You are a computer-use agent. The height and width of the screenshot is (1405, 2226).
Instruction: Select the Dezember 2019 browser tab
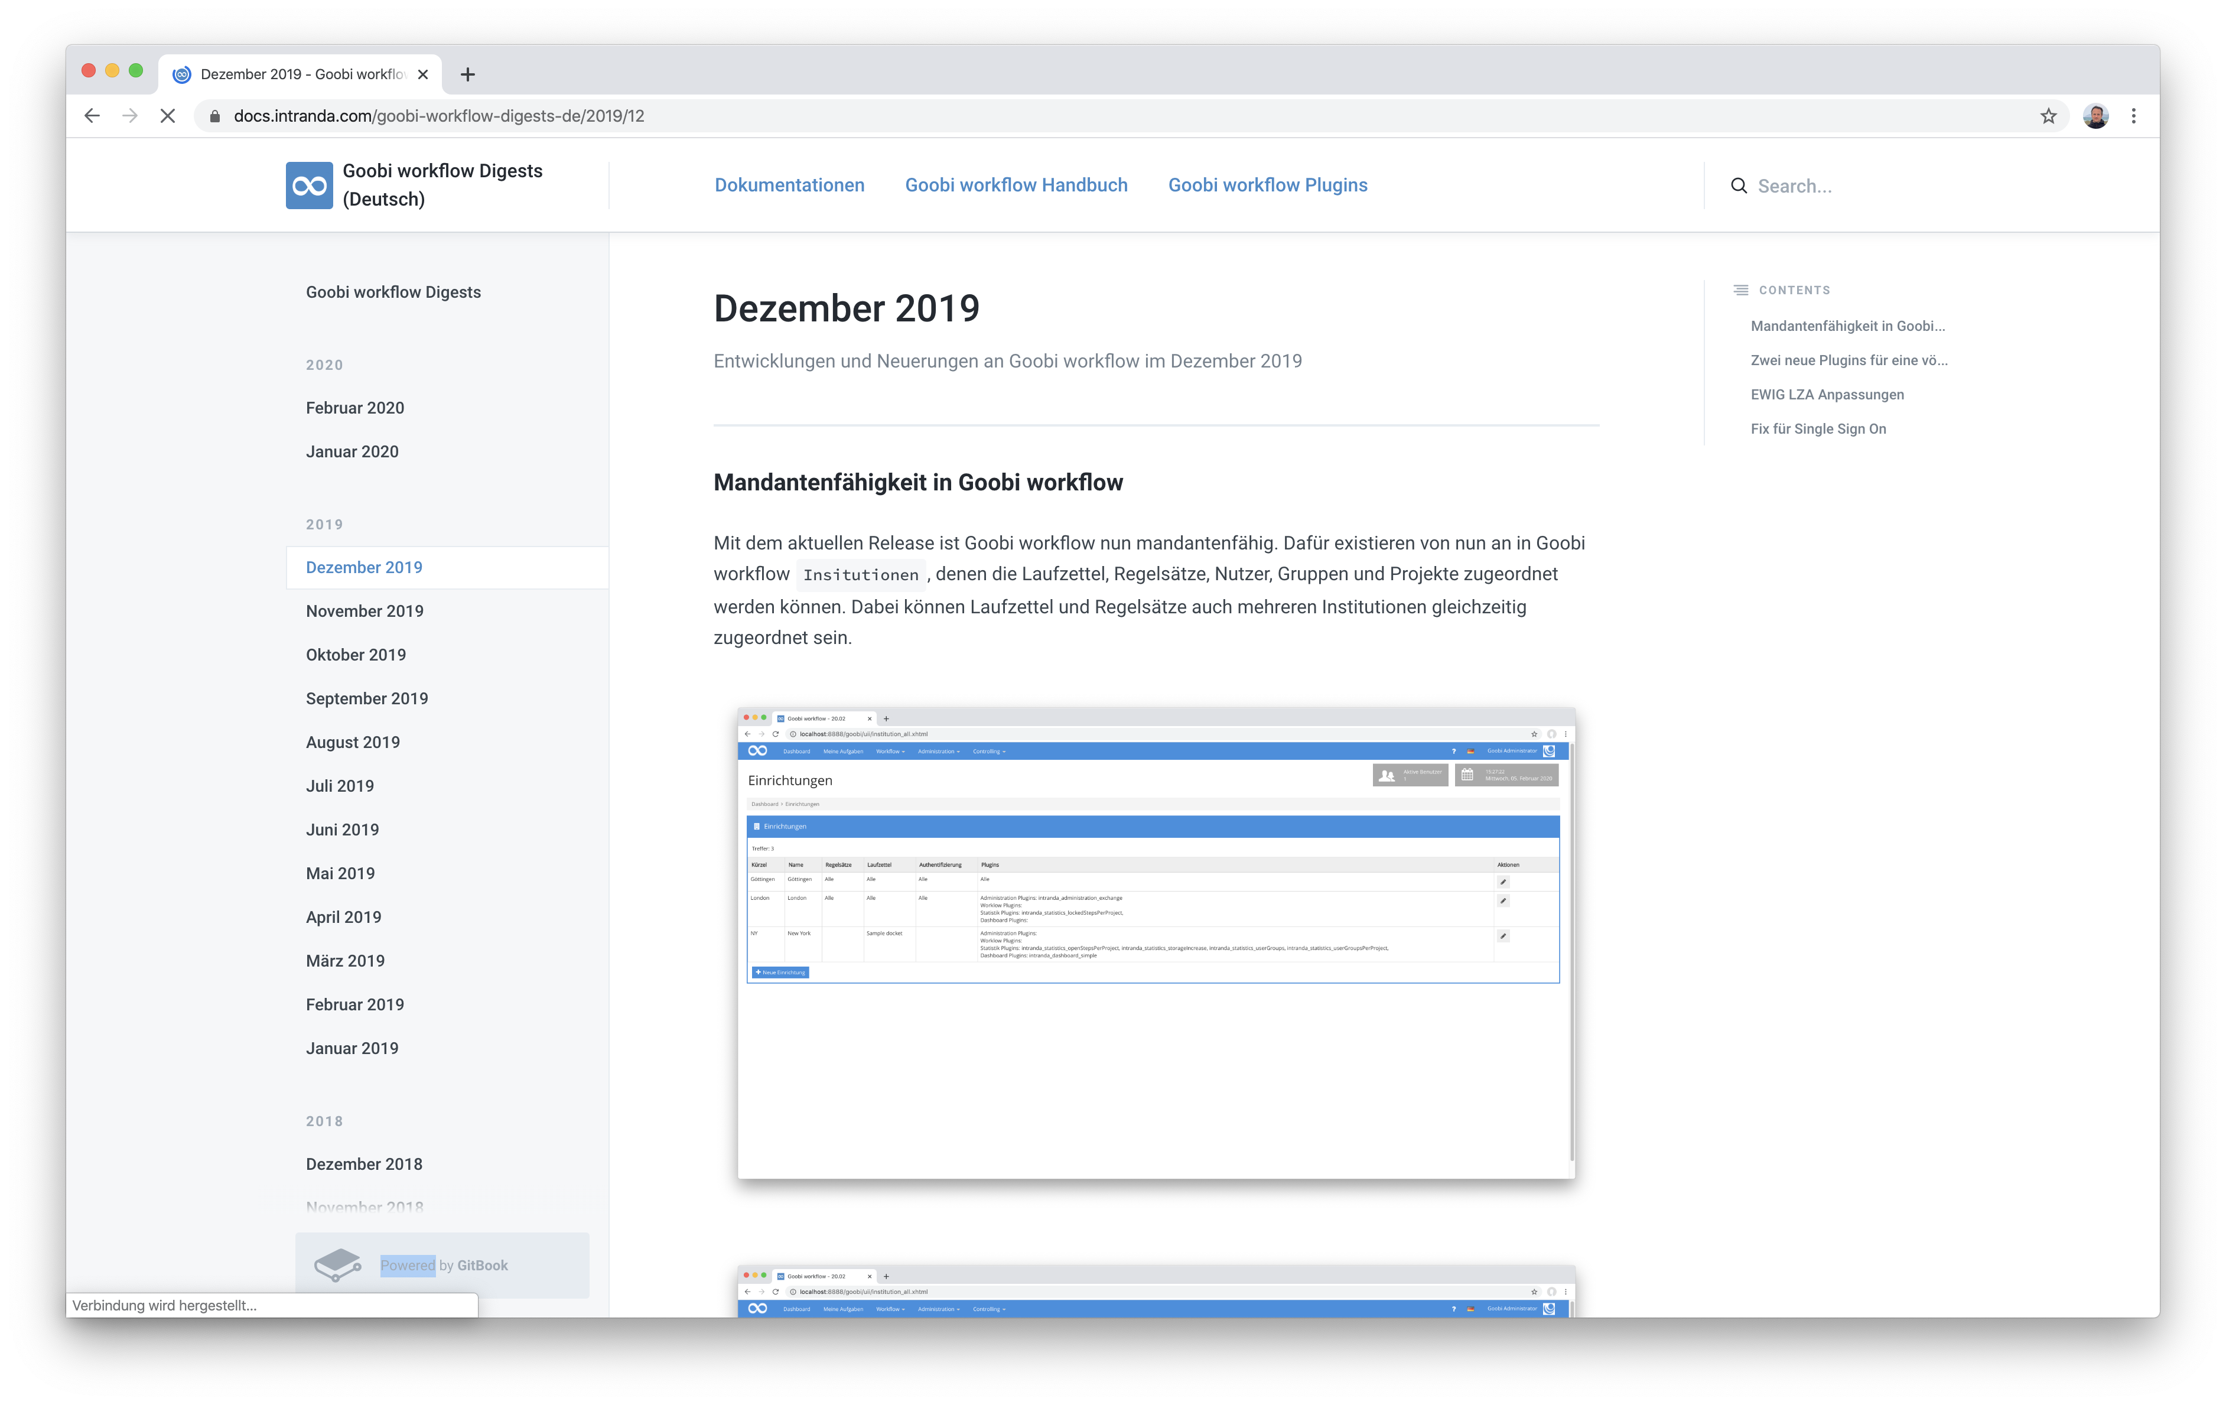click(x=301, y=74)
